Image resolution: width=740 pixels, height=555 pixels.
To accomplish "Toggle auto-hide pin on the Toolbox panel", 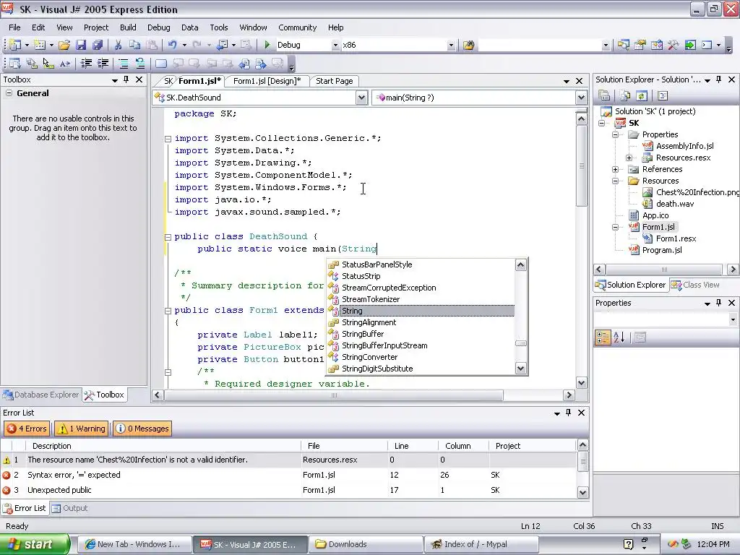I will pyautogui.click(x=126, y=79).
